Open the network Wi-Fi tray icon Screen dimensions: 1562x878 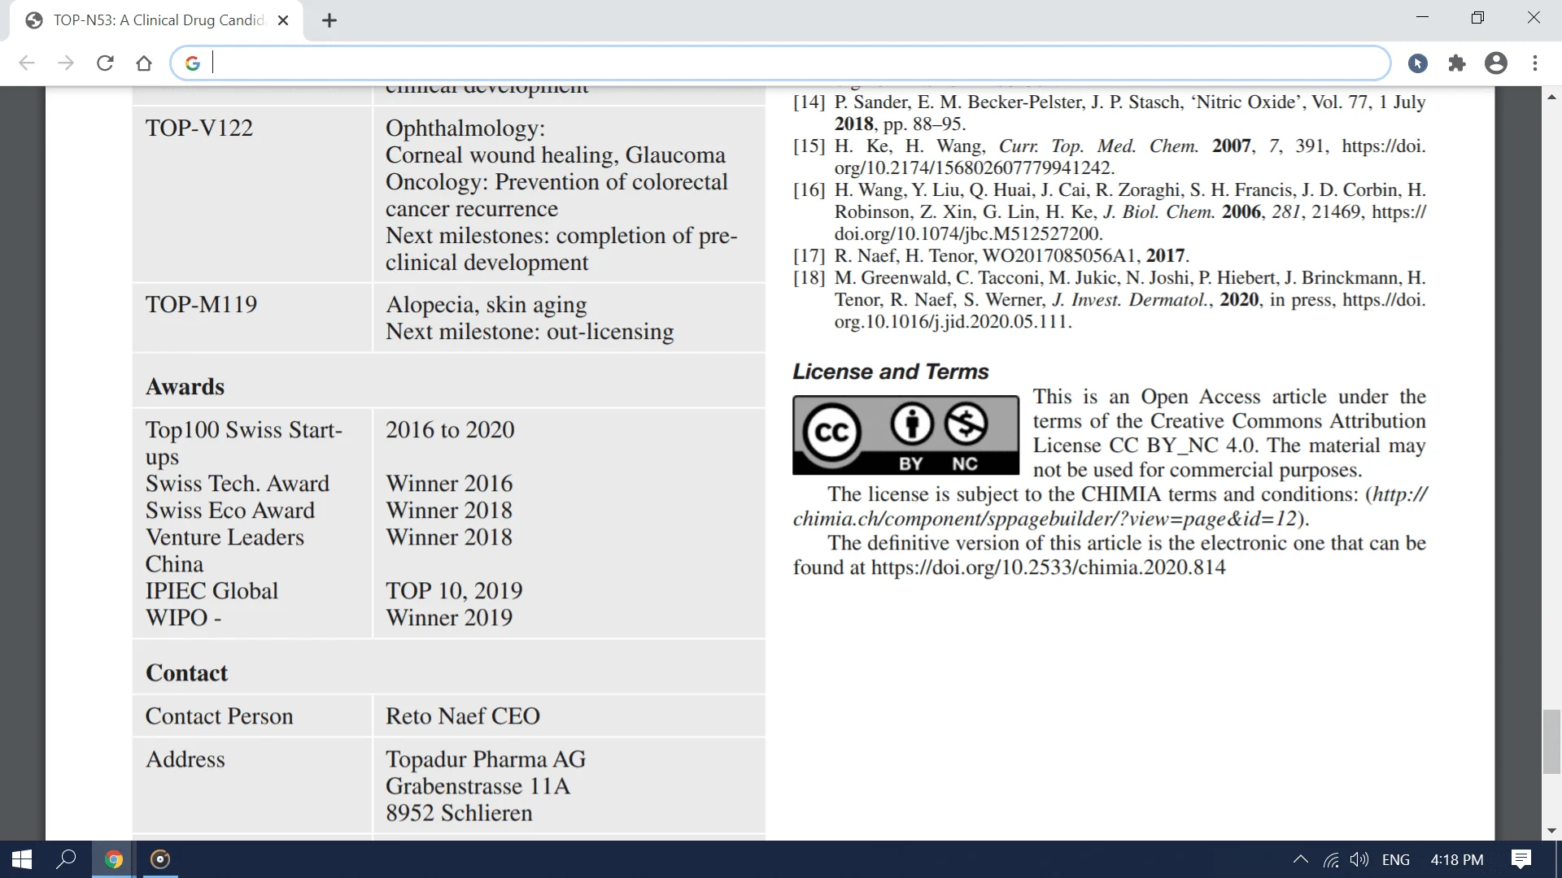coord(1331,859)
